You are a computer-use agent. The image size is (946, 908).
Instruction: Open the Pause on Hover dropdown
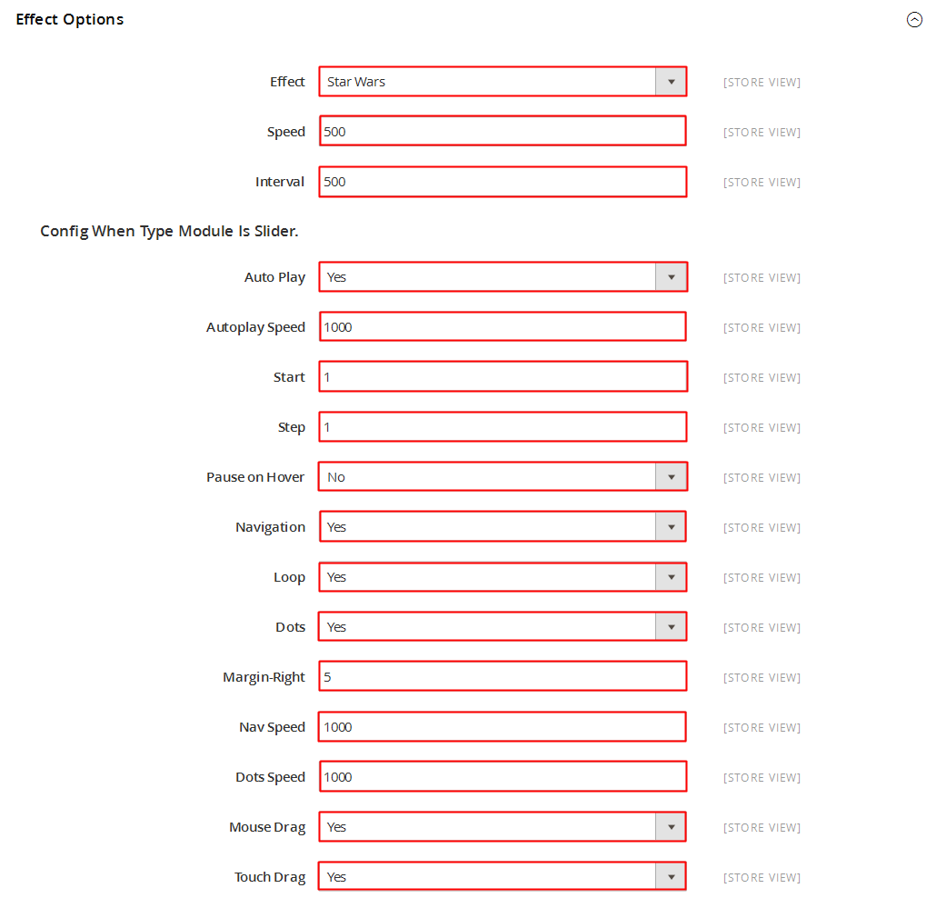pyautogui.click(x=503, y=476)
